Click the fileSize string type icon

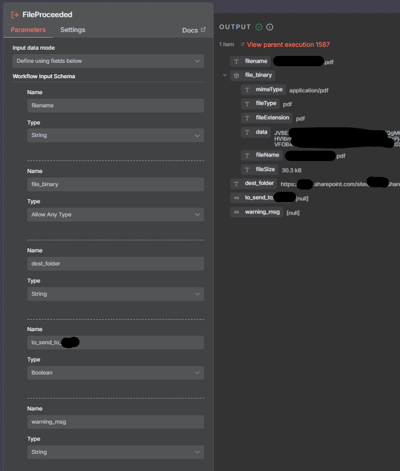(247, 170)
